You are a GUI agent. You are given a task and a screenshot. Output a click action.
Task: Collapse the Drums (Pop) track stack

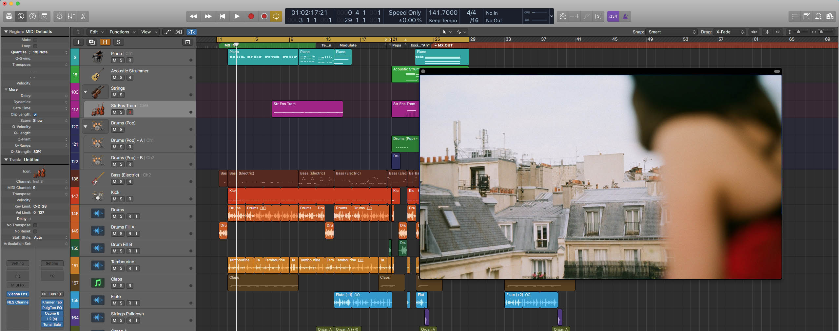86,127
